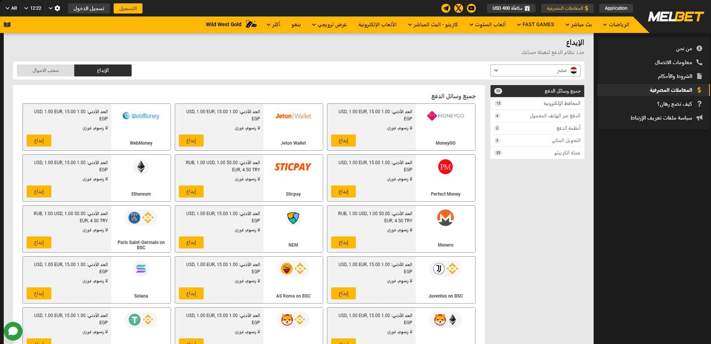Click the Ethereum payment logo
Viewport: 711px width, 344px height.
coord(141,167)
